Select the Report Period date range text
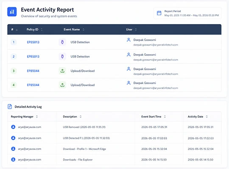The width and height of the screenshot is (229, 169). [x=191, y=15]
